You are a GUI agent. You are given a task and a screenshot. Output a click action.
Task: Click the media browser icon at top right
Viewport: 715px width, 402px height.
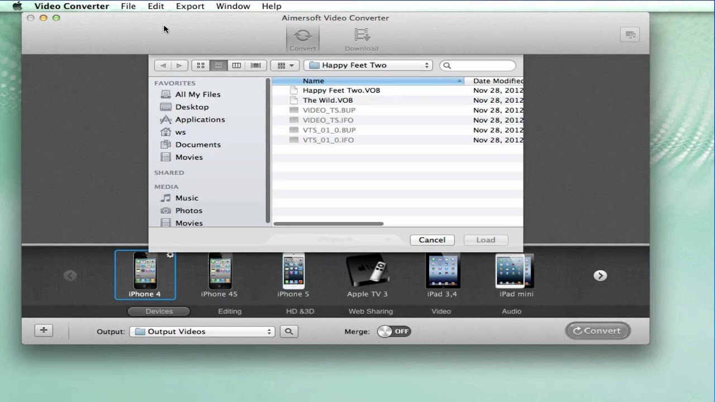click(x=630, y=35)
